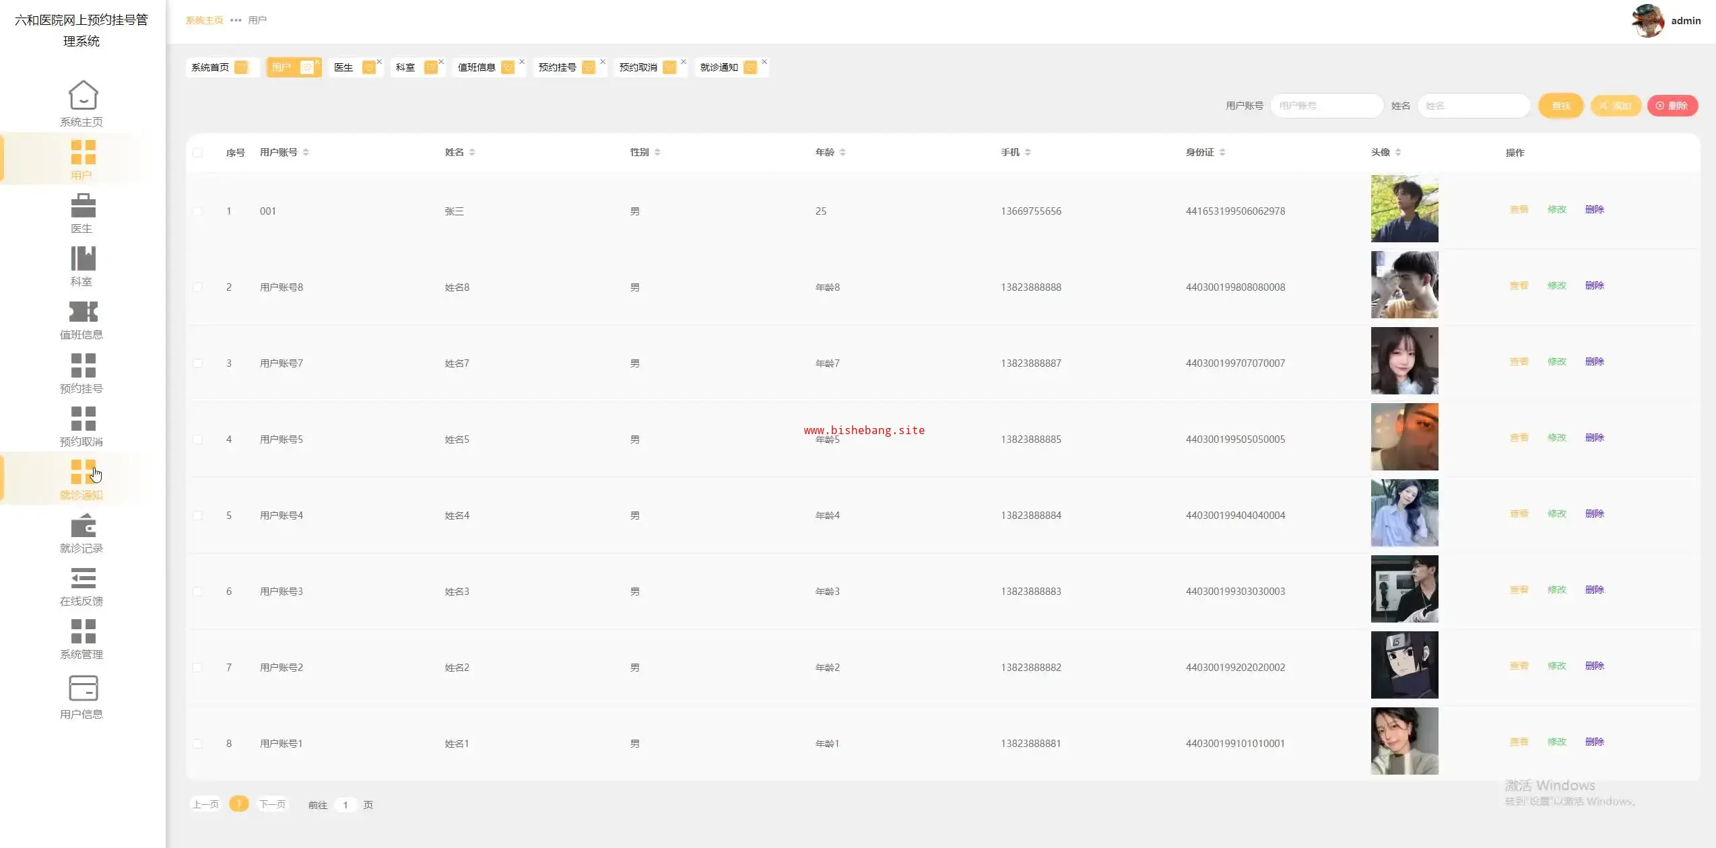1716x848 pixels.
Task: Click the 预约挂号 grid icon in sidebar
Action: pyautogui.click(x=83, y=365)
